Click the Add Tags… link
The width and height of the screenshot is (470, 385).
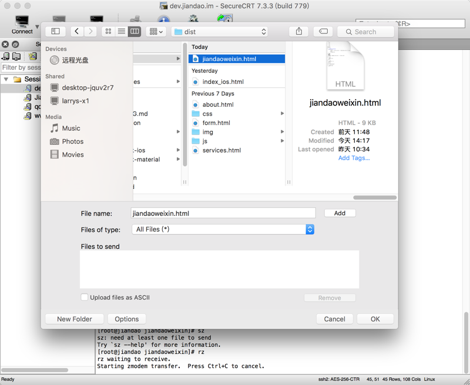click(354, 158)
